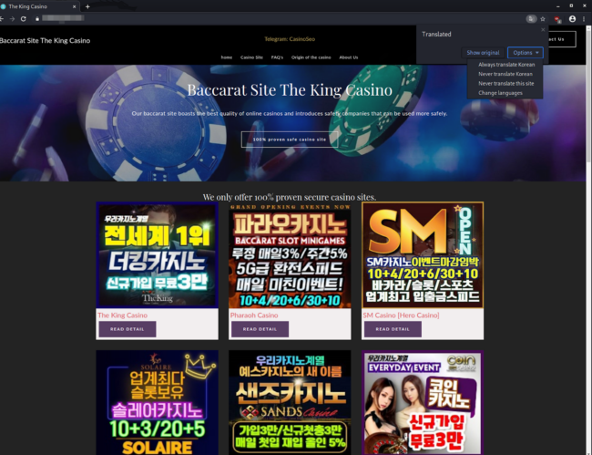Bookmark this page with the star icon
Image resolution: width=592 pixels, height=455 pixels.
pos(543,18)
